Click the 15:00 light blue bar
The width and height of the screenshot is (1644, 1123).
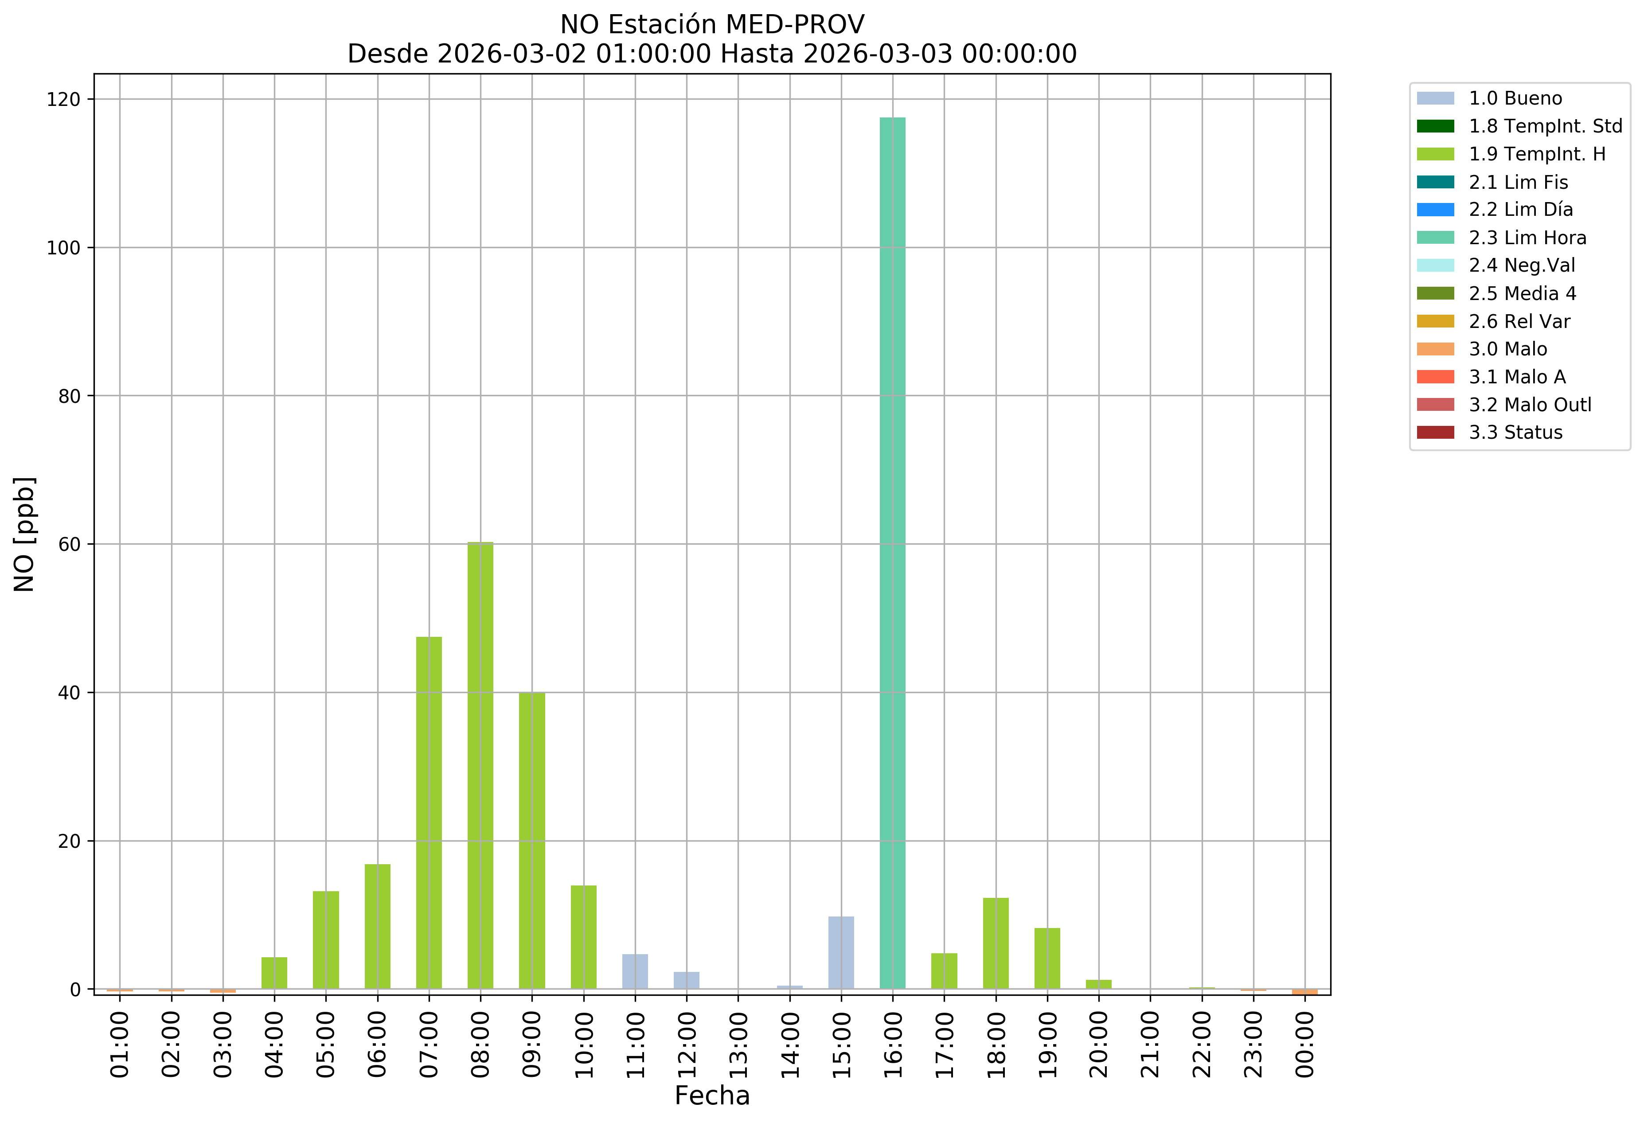(841, 952)
